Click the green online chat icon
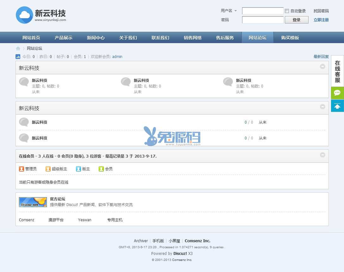Screen dimensions: 344x272 pyautogui.click(x=337, y=93)
